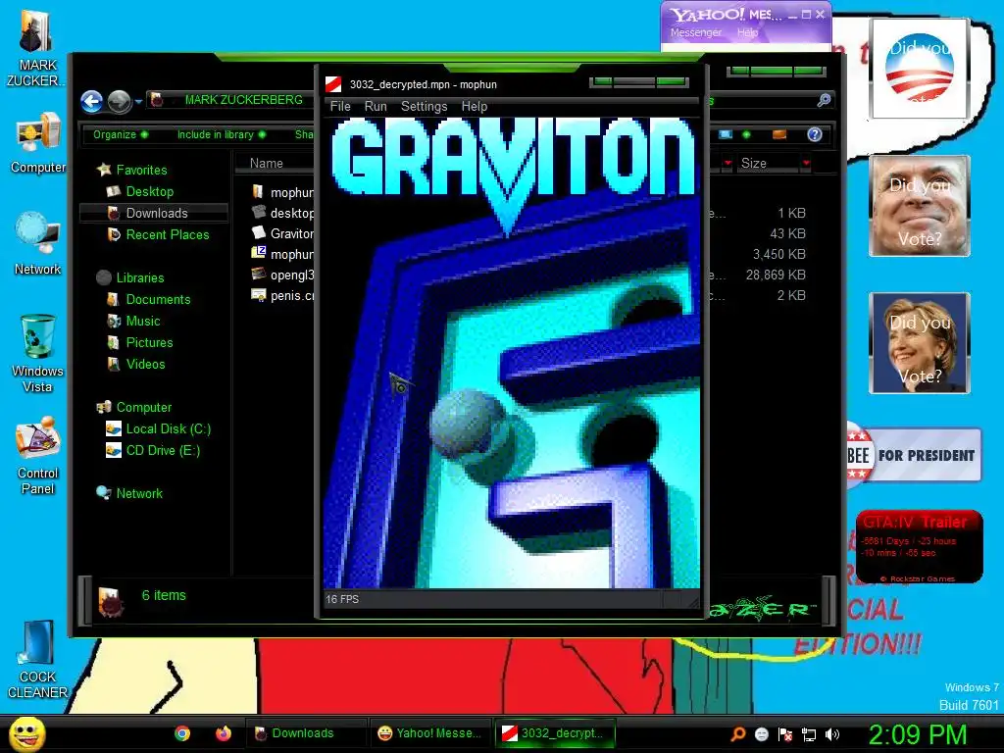Screen dimensions: 1004x753
Task: Click the Graviton game screen
Action: pos(512,353)
